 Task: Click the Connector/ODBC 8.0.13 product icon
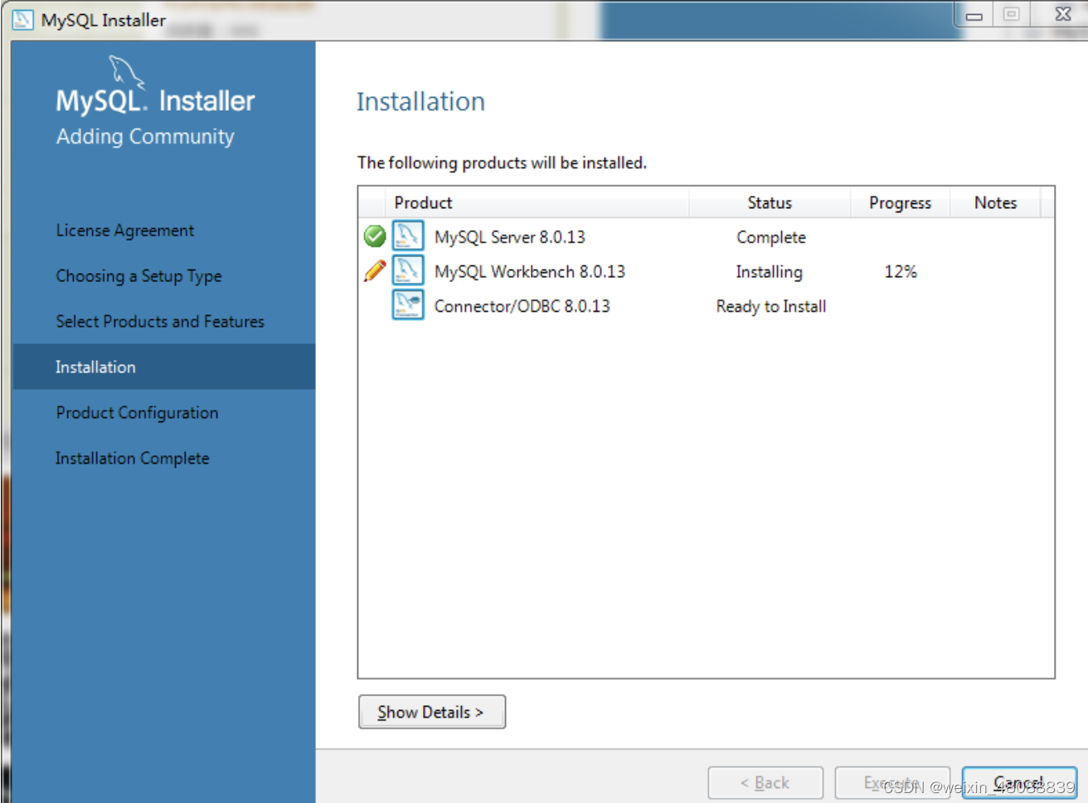coord(408,305)
